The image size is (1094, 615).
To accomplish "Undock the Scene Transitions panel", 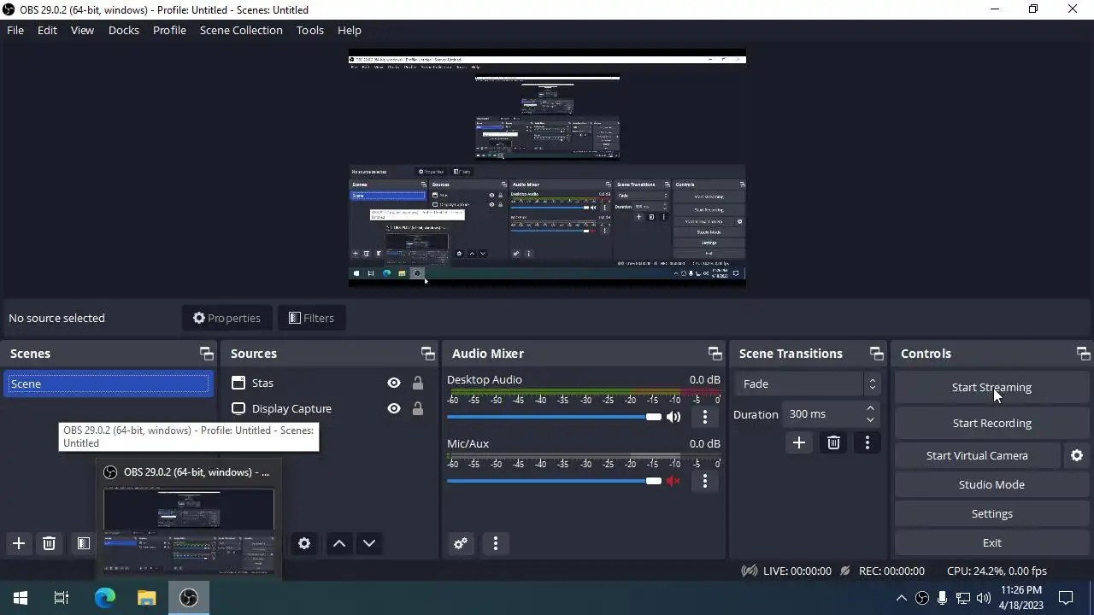I will pos(876,354).
